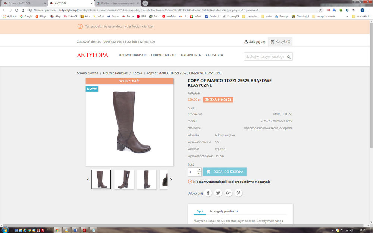
Task: Show hidden tray icons arrow
Action: tap(333, 230)
